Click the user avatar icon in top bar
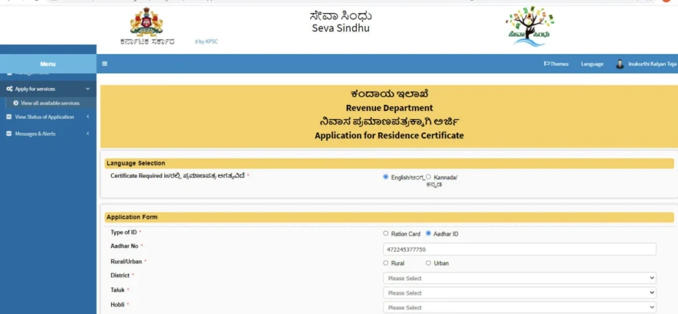Screen dimensions: 678x314 620,64
